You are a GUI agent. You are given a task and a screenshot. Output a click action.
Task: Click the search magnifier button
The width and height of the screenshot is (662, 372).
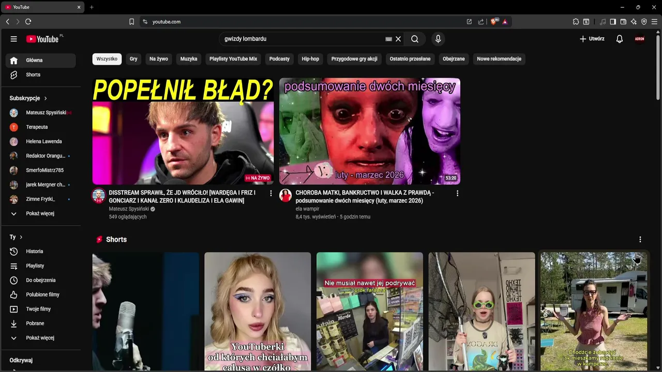[x=415, y=39]
